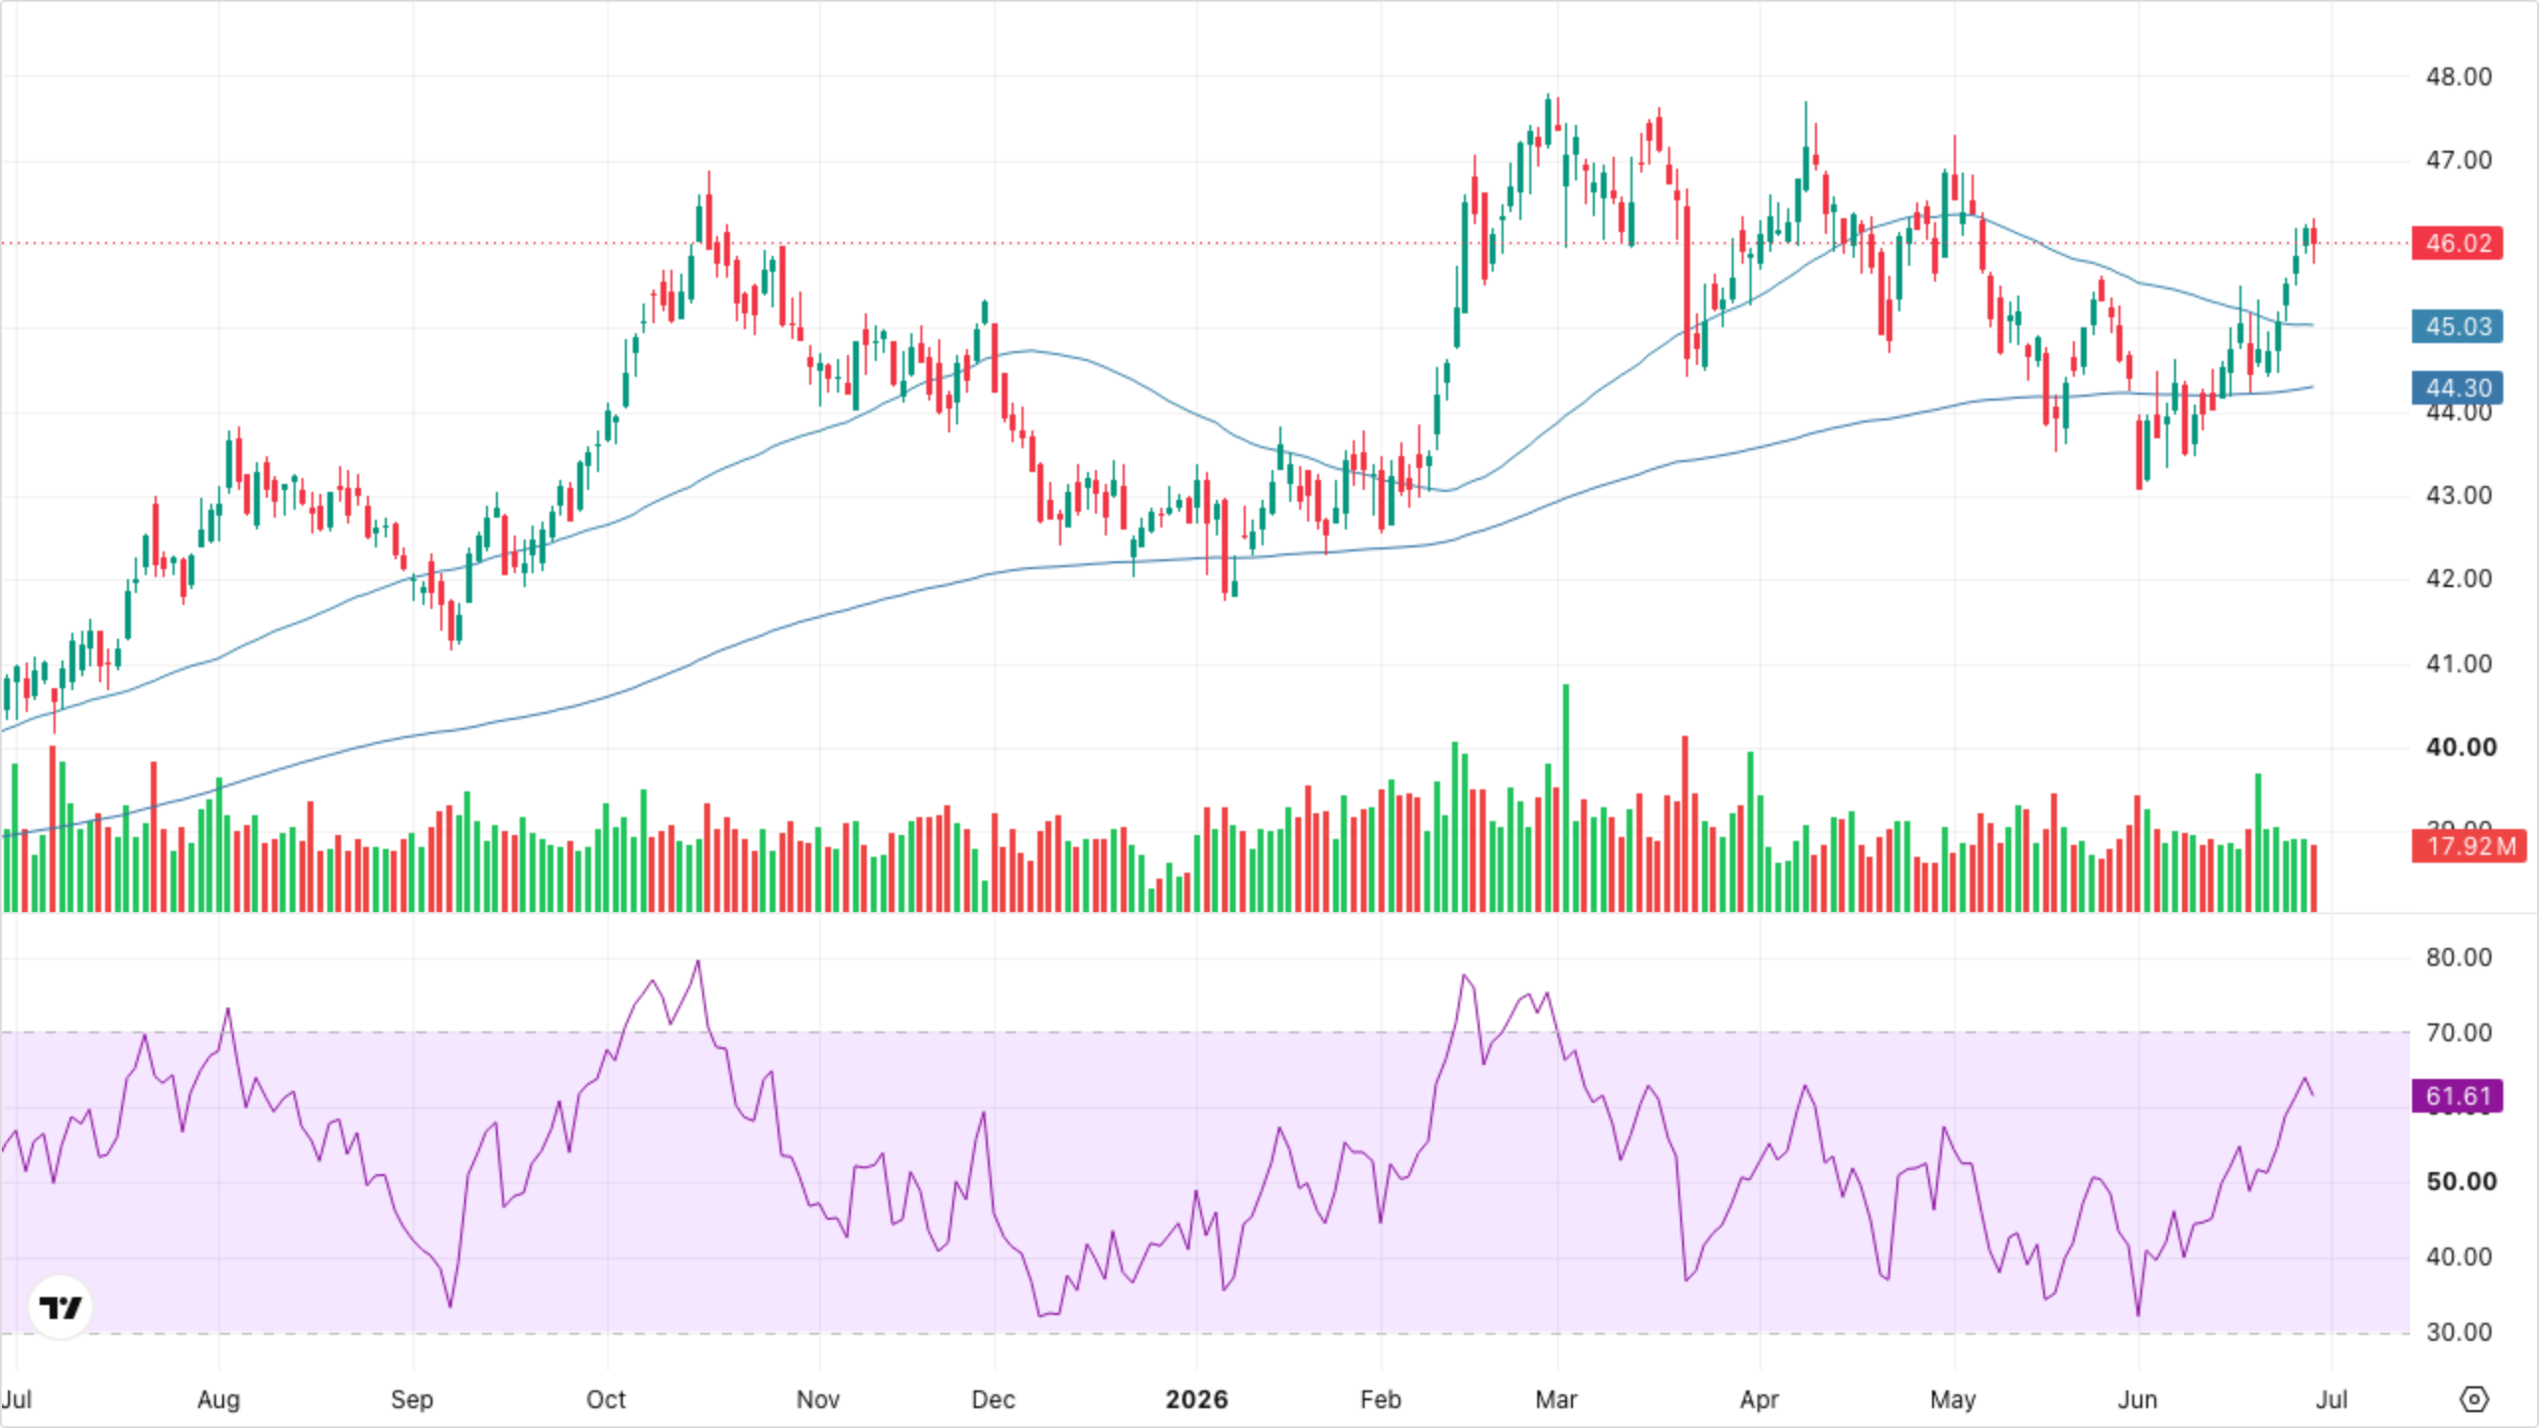This screenshot has height=1428, width=2539.
Task: Click the 47.00 price axis label
Action: coord(2459,160)
